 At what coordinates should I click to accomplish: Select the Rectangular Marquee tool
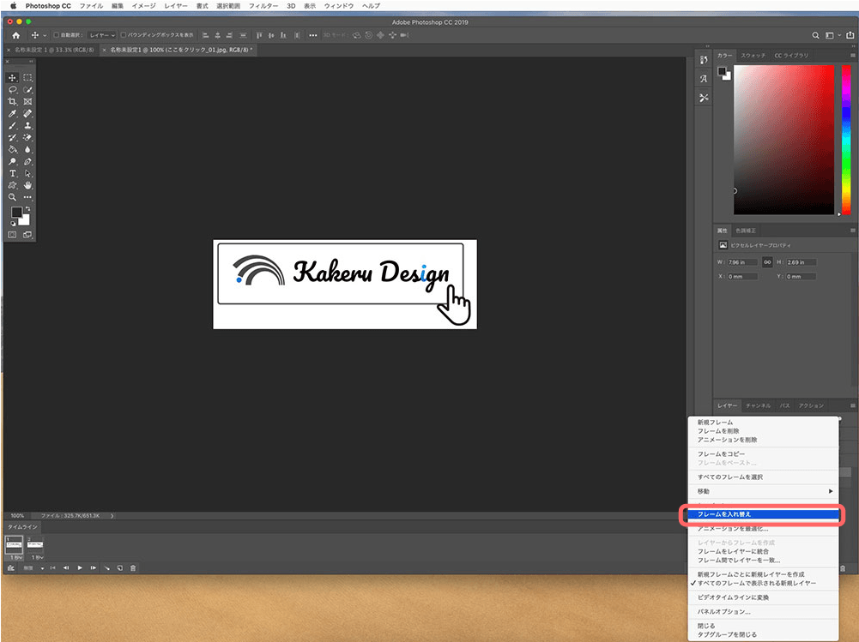27,78
